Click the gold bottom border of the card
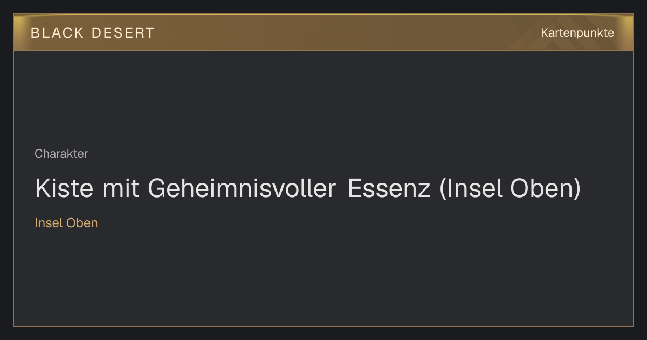Viewport: 647px width, 340px height. (x=323, y=326)
